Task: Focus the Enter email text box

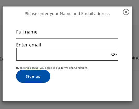Action: click(x=67, y=54)
